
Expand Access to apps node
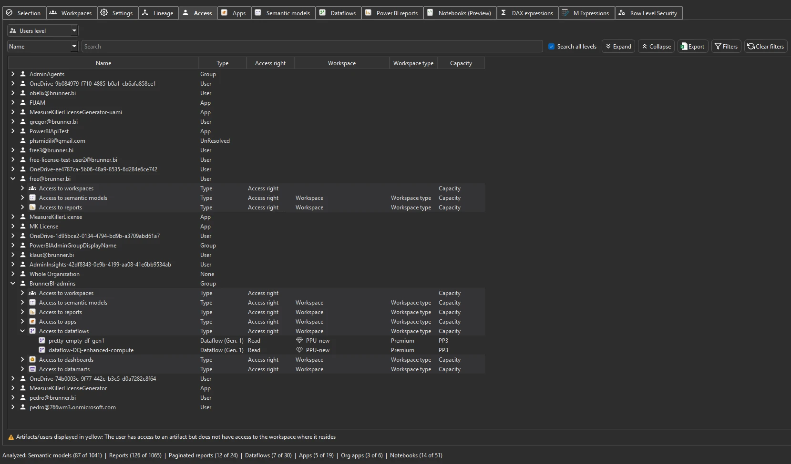coord(22,321)
